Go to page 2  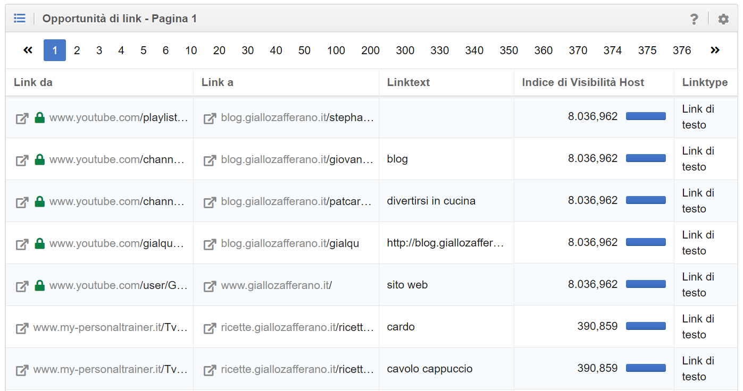77,50
